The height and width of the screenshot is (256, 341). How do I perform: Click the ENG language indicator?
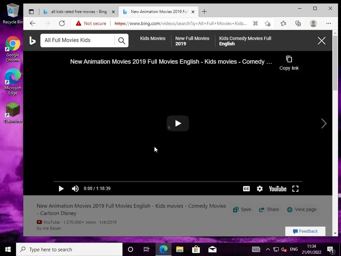coord(294,249)
